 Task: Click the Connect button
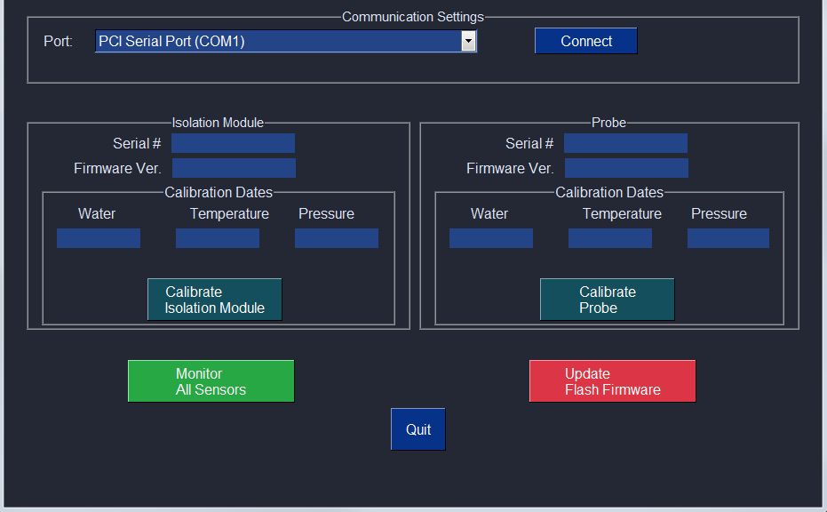585,40
